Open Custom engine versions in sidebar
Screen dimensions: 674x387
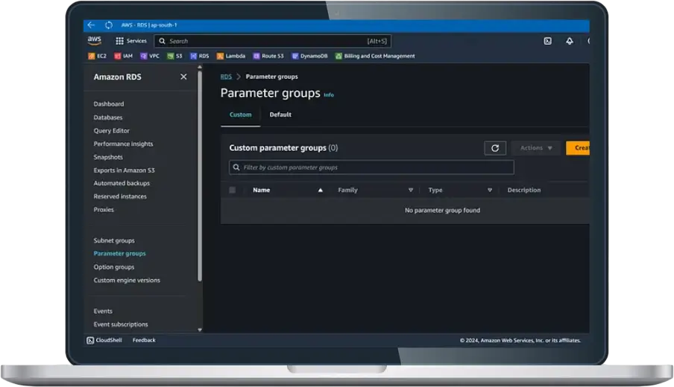(x=127, y=280)
